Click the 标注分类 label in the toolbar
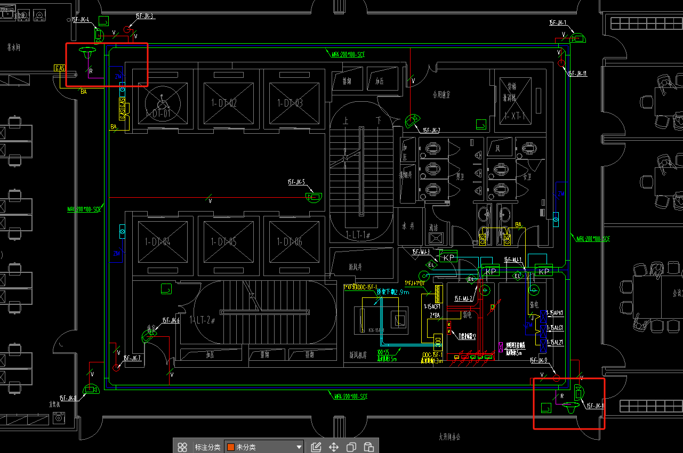The image size is (683, 453). click(207, 447)
